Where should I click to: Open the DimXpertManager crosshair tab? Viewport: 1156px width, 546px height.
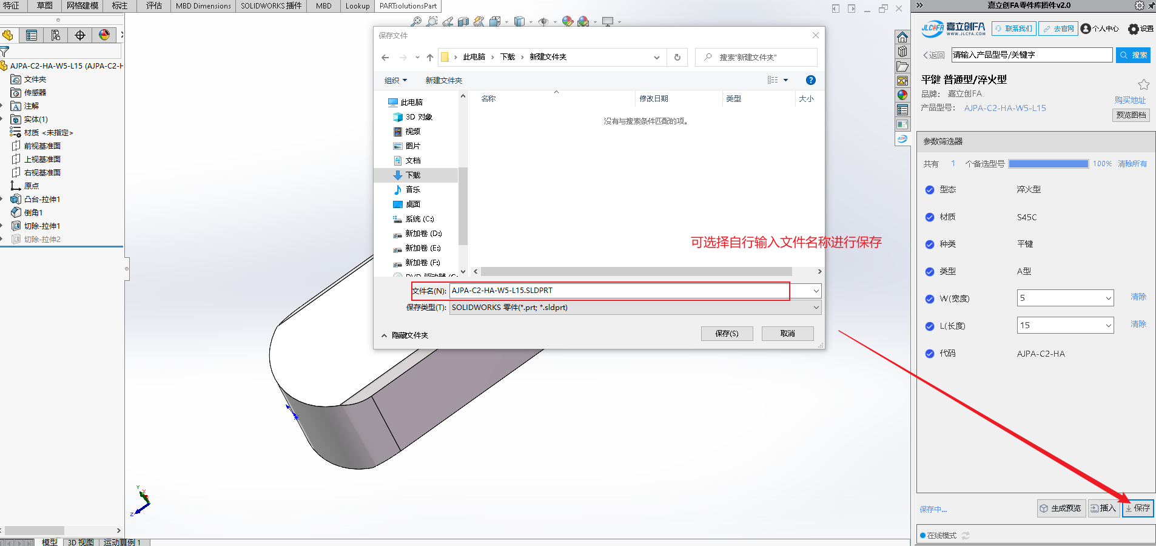pos(80,35)
